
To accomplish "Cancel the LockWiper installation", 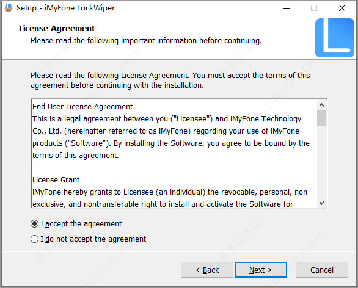I will pyautogui.click(x=322, y=270).
